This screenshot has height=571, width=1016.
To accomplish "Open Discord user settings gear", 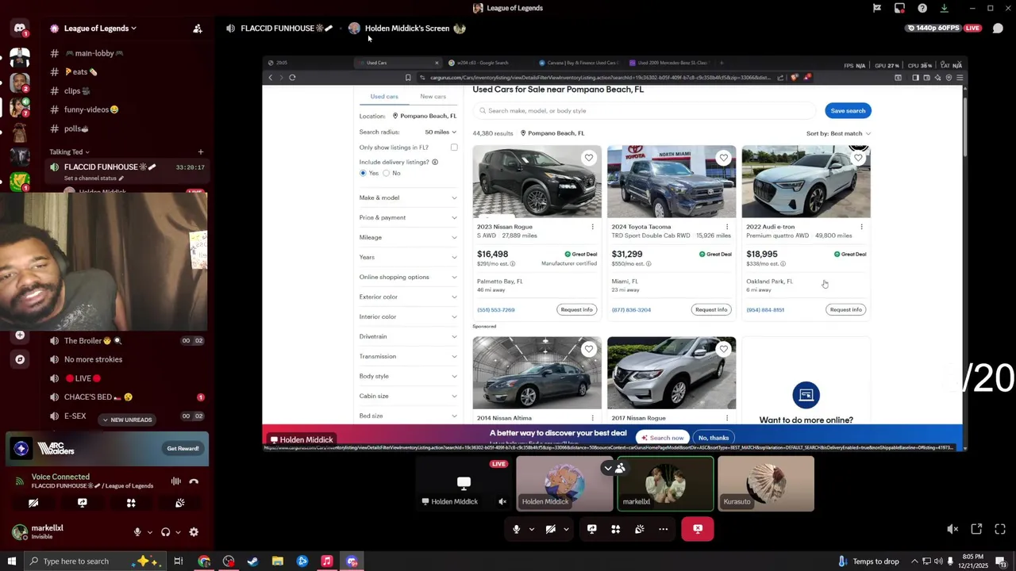I will pos(194,532).
